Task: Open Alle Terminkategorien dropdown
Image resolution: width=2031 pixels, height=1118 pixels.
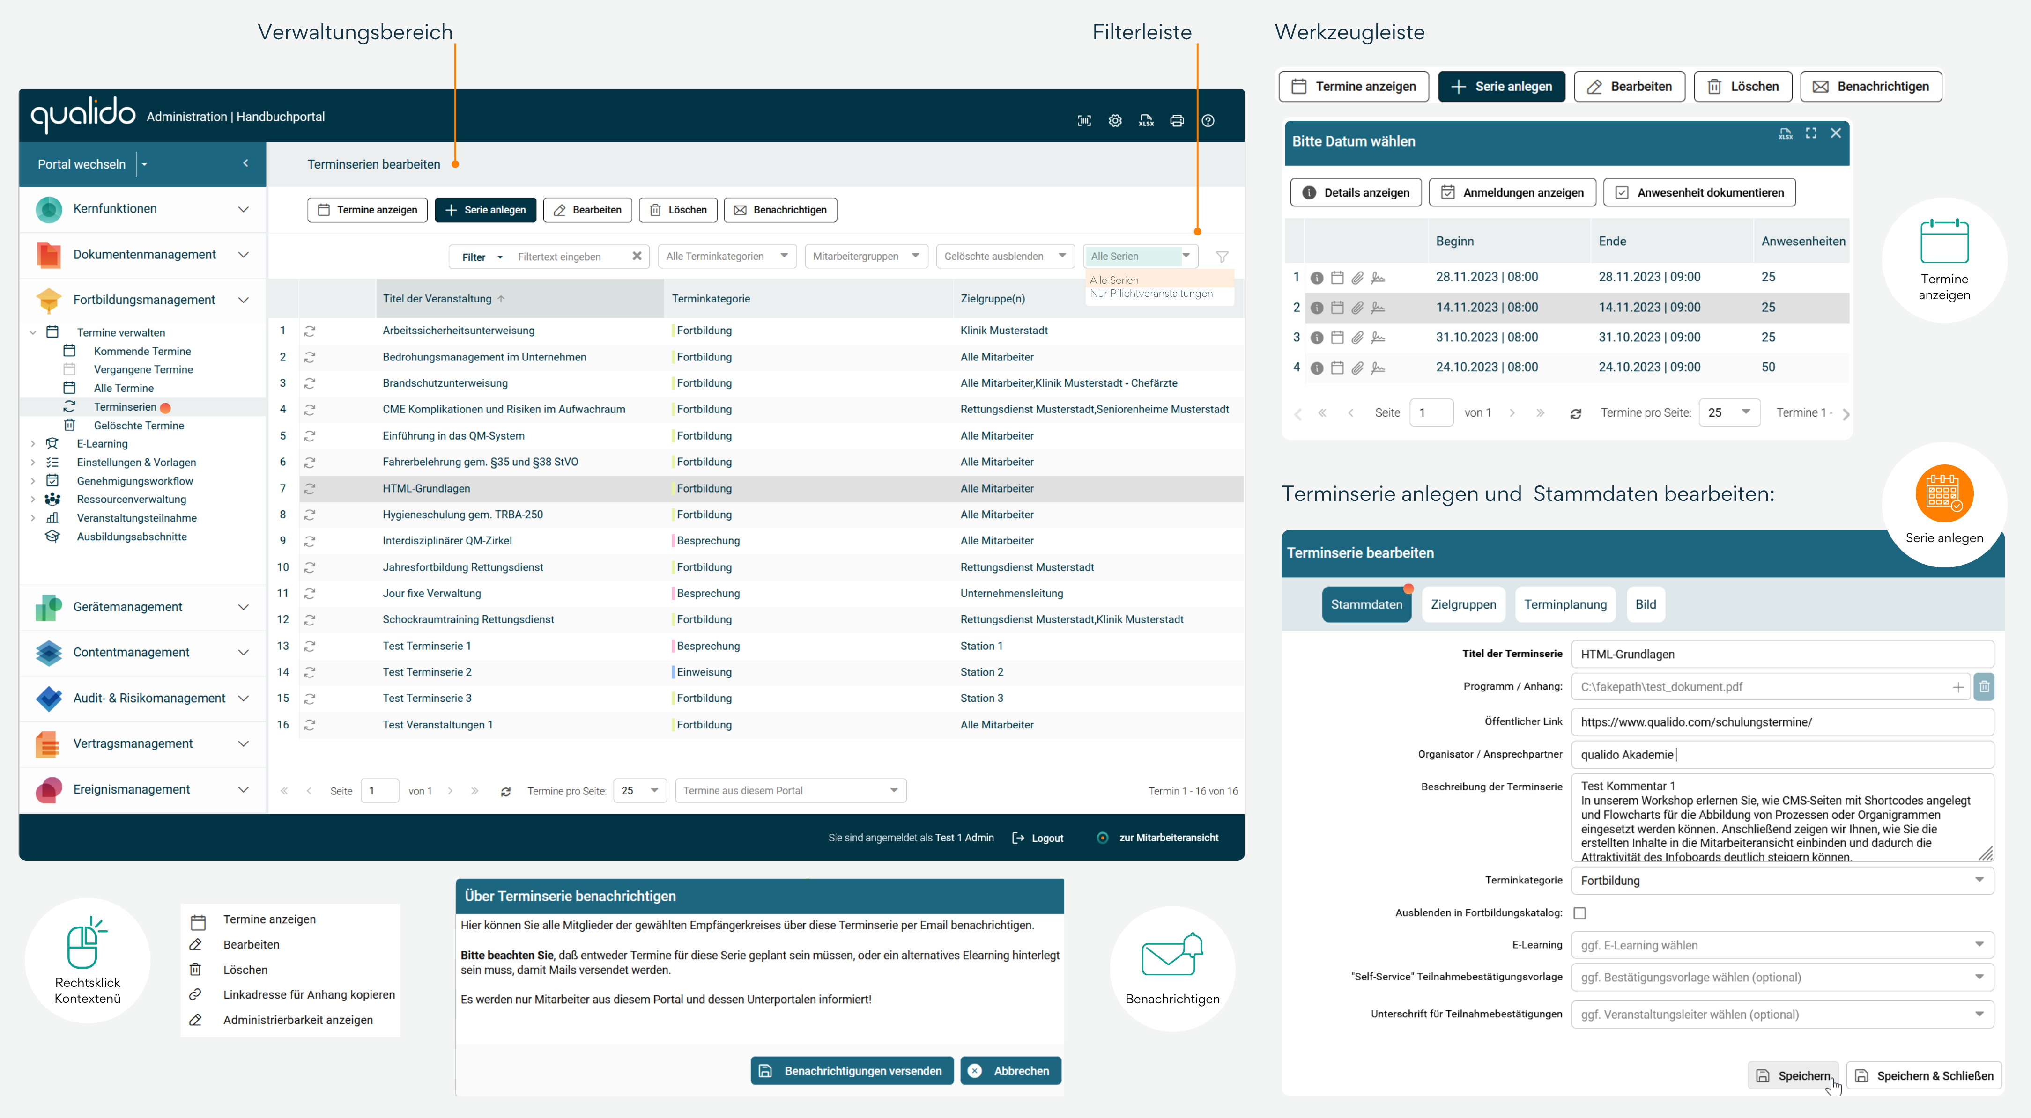Action: click(x=727, y=256)
